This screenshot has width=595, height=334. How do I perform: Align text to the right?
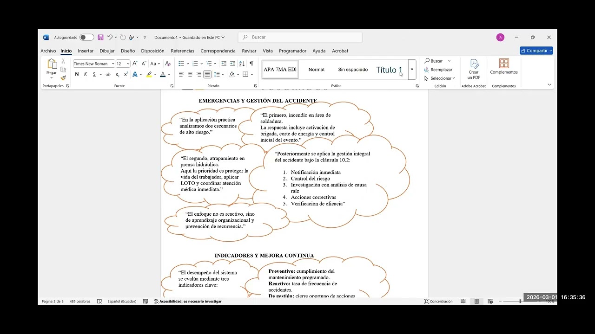(x=198, y=74)
